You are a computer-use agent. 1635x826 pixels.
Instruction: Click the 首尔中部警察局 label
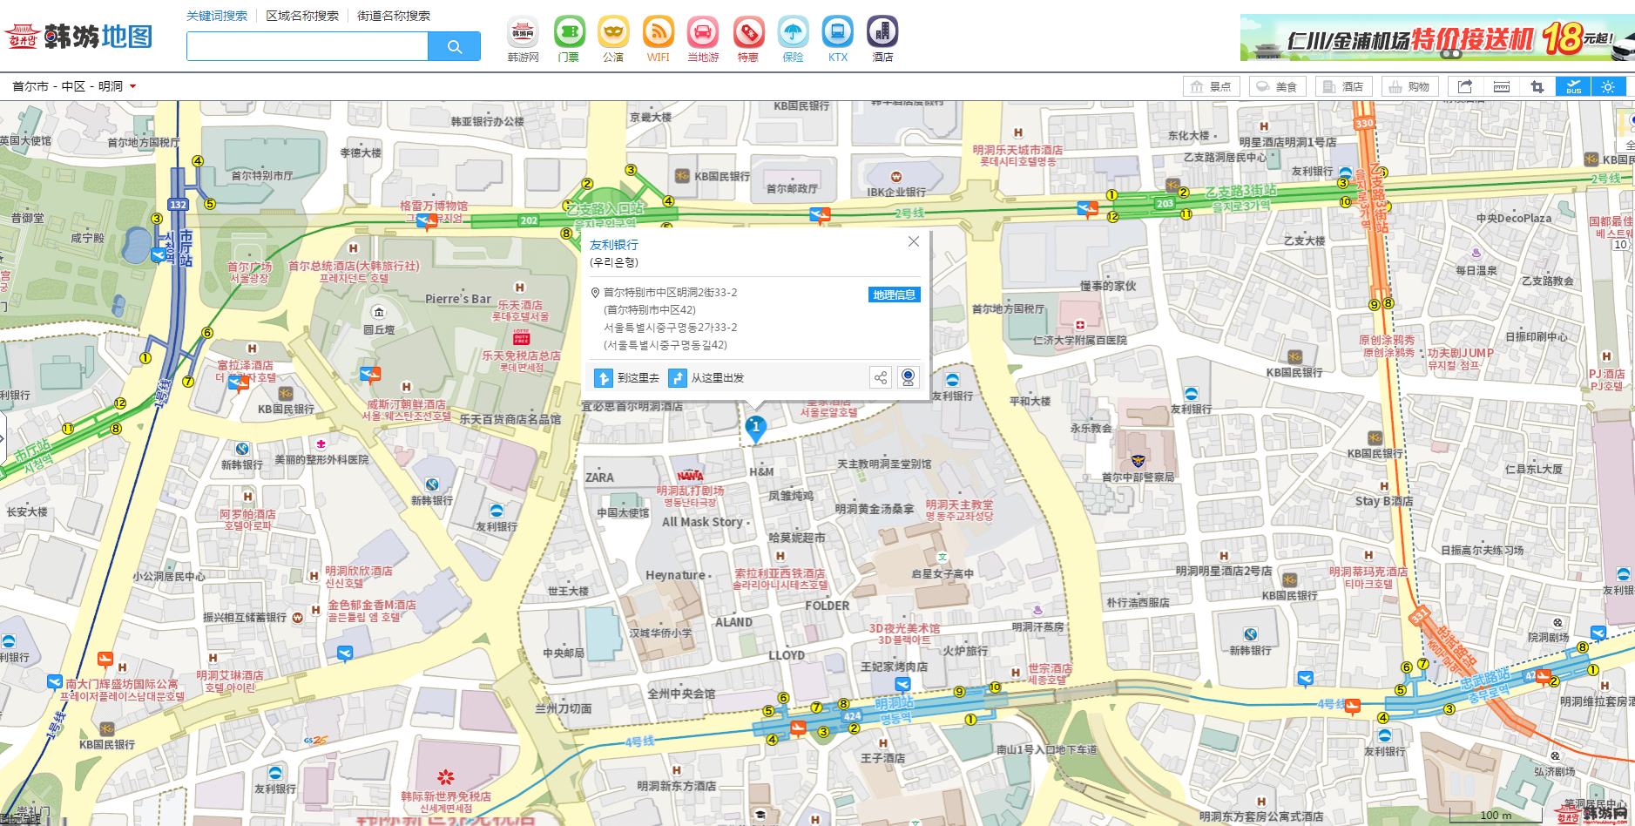click(1138, 477)
